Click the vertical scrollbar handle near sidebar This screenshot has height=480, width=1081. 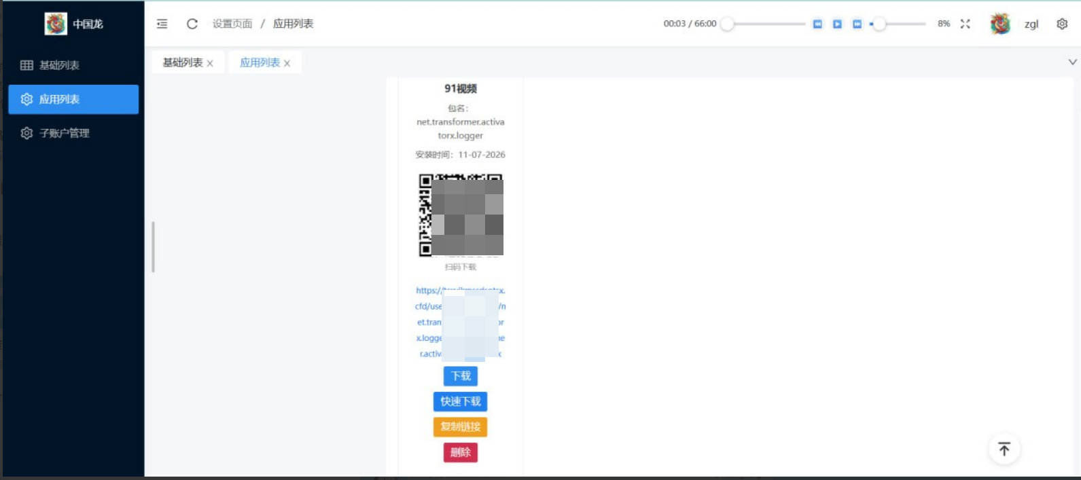click(154, 247)
